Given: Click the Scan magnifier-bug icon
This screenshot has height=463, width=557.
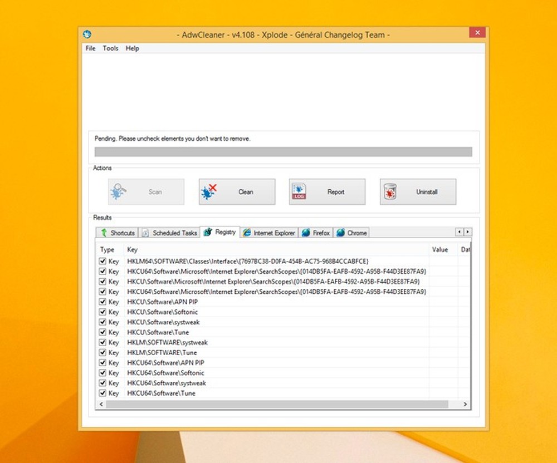Looking at the screenshot, I should point(119,191).
